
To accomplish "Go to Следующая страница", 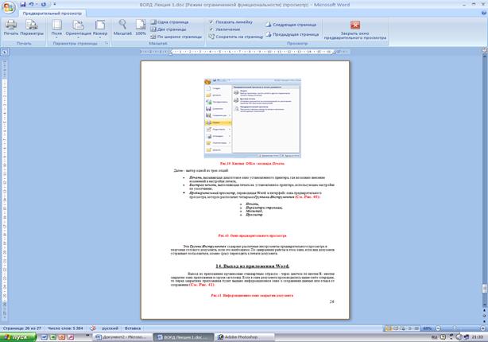I will click(x=291, y=25).
